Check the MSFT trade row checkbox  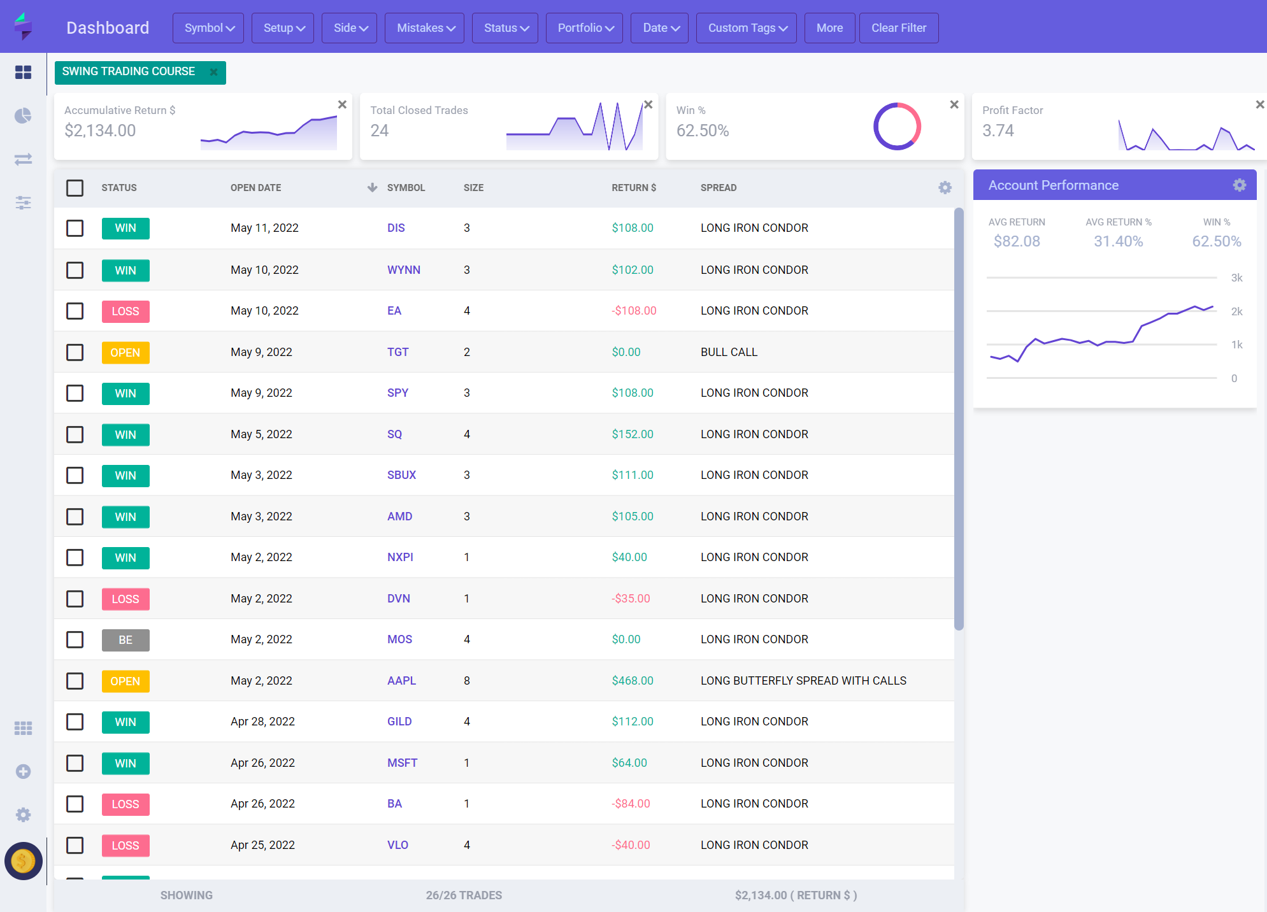click(75, 763)
